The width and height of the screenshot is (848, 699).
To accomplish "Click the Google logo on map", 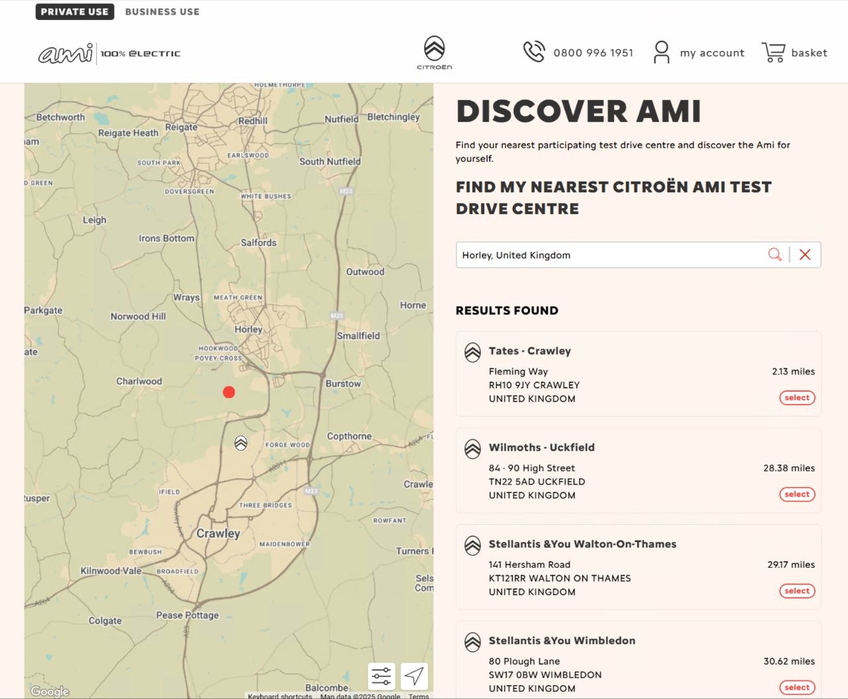I will [50, 692].
